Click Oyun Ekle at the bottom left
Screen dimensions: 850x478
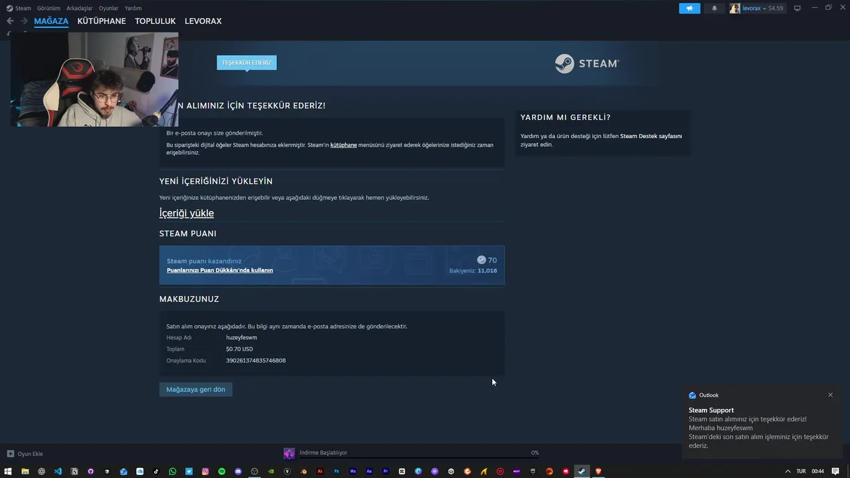tap(25, 454)
